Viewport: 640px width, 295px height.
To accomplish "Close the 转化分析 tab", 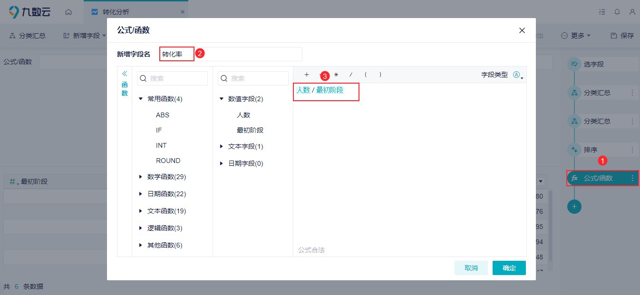I will click(183, 12).
